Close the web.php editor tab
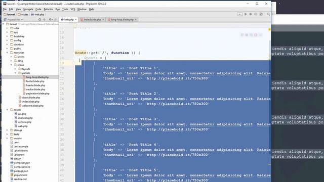This screenshot has height=182, width=324. [x=76, y=20]
